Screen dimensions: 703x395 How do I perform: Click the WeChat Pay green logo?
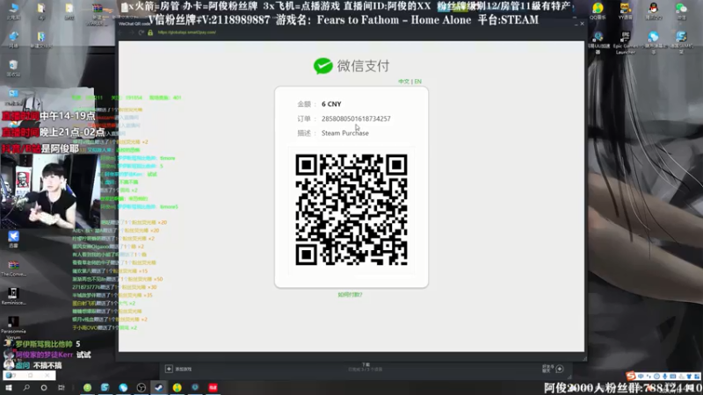[x=323, y=66]
